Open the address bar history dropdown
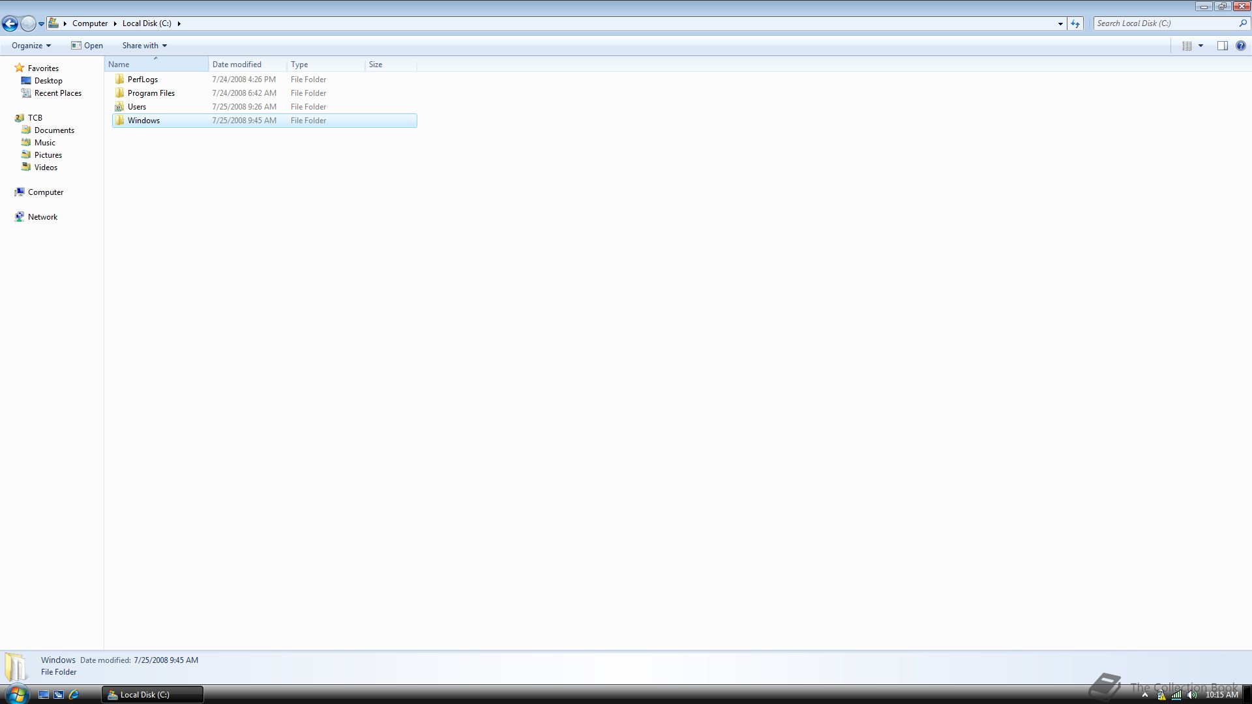1252x704 pixels. coord(1060,23)
